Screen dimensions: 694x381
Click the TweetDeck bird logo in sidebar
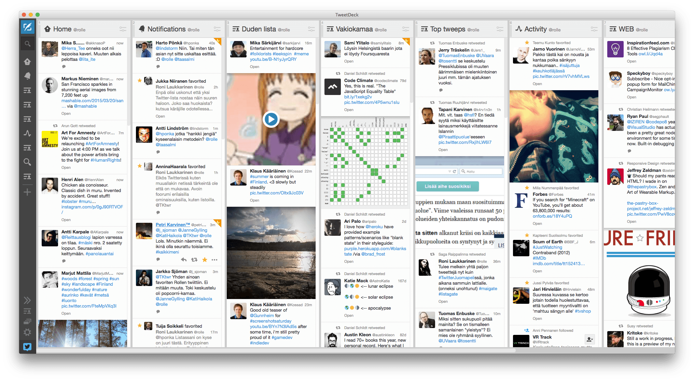[27, 347]
